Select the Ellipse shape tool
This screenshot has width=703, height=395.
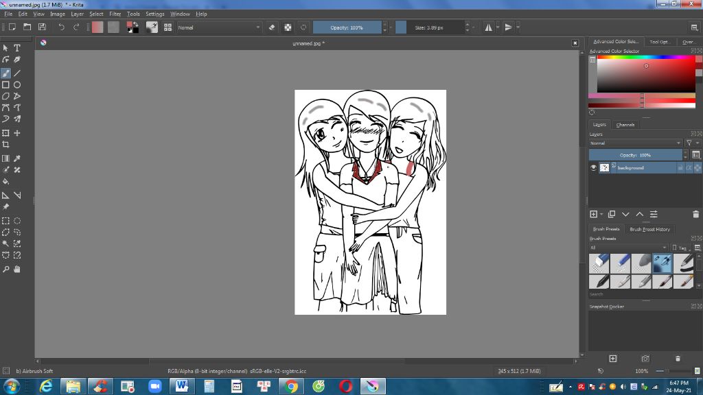coord(17,84)
